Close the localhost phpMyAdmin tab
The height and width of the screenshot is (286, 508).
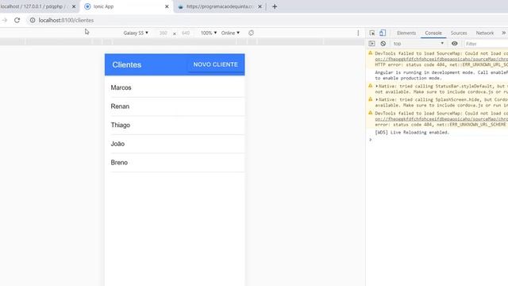[74, 6]
